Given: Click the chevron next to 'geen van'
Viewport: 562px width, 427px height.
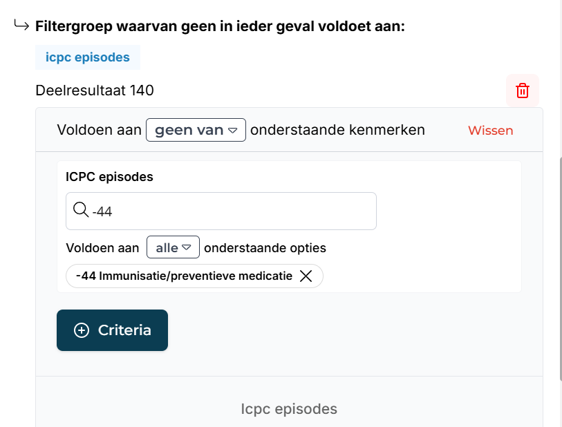Looking at the screenshot, I should tap(233, 131).
